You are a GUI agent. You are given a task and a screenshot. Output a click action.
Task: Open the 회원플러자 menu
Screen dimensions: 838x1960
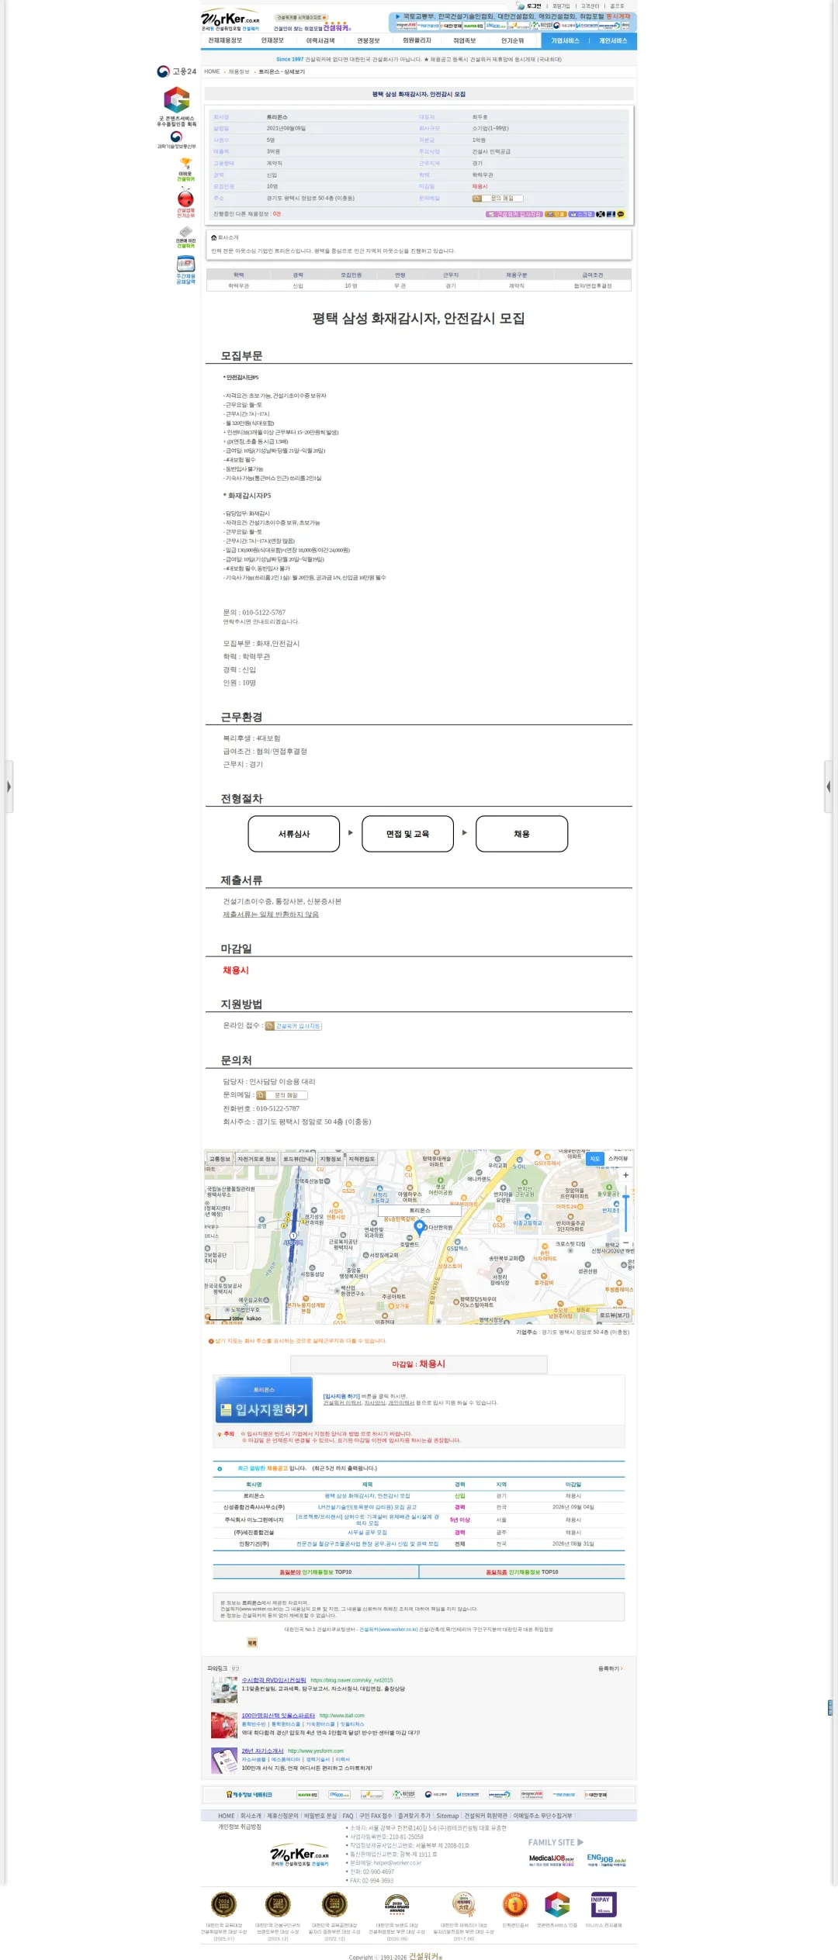[417, 40]
